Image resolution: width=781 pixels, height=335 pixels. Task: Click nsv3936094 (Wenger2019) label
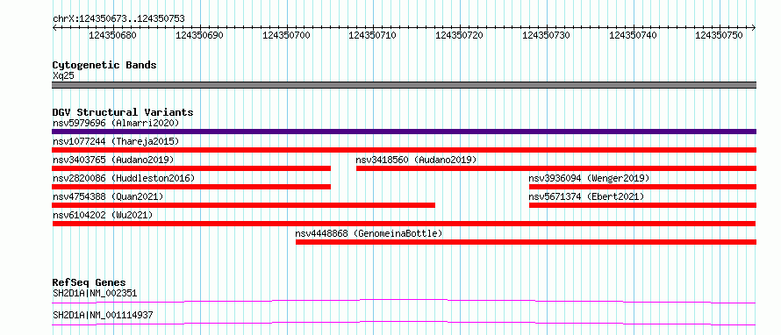tap(589, 178)
